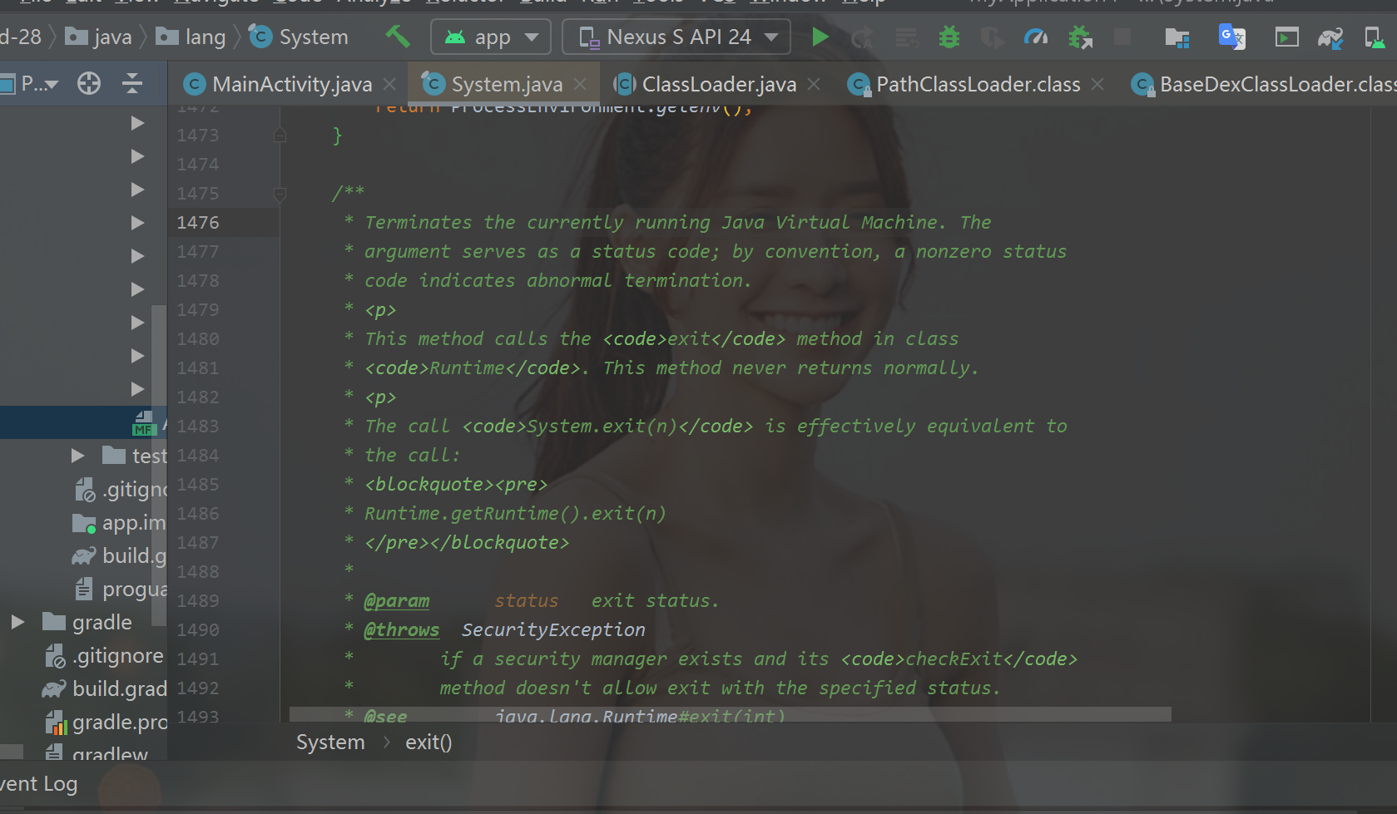Click the Apply Code Changes lines icon
This screenshot has height=814, width=1397.
click(906, 37)
